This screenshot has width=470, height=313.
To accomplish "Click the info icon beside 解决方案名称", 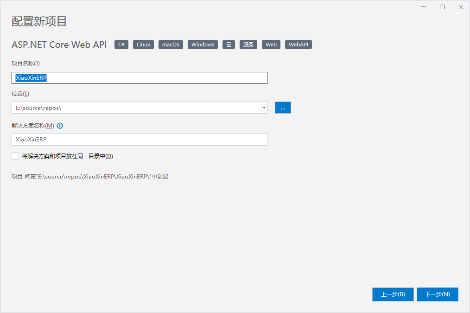I will point(60,126).
